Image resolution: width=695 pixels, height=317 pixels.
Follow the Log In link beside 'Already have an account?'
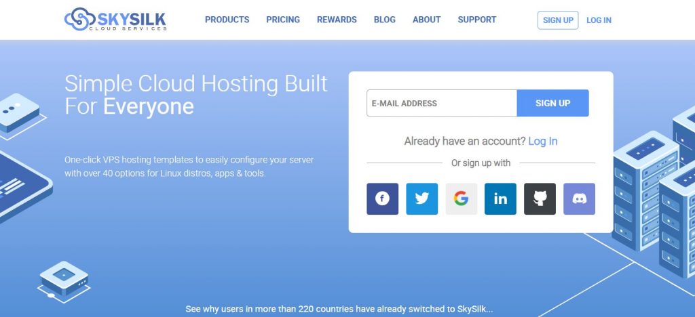click(542, 142)
